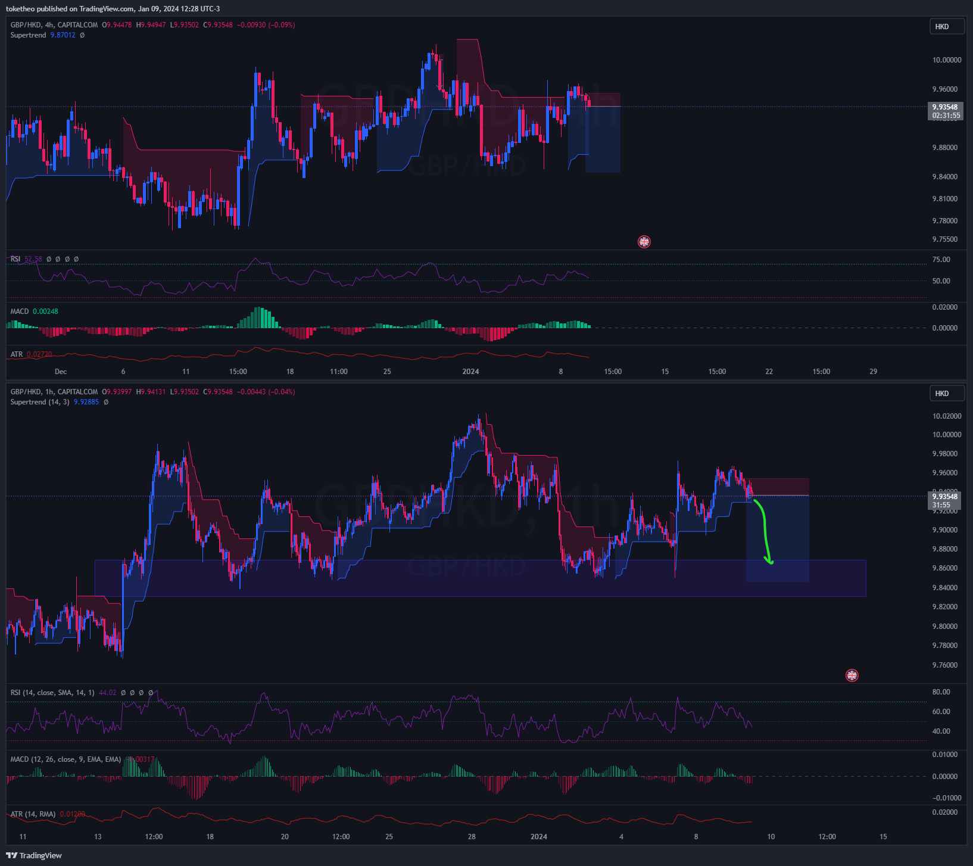Click the ATR label in the 4h pane
Image resolution: width=973 pixels, height=866 pixels.
pos(17,354)
